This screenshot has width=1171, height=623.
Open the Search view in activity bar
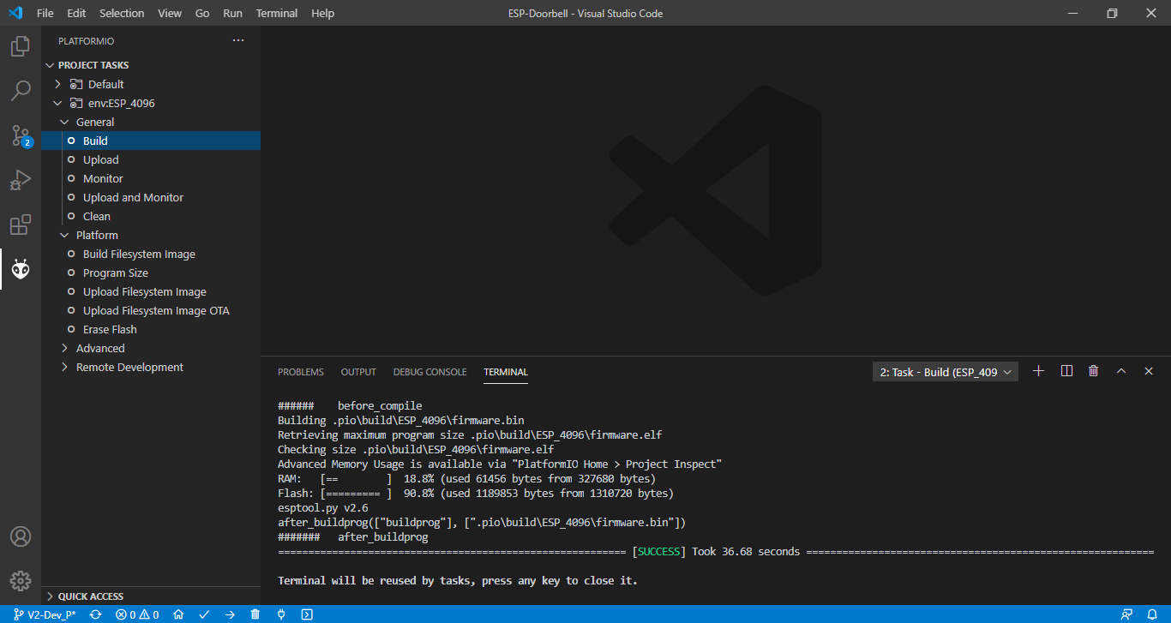(x=21, y=91)
